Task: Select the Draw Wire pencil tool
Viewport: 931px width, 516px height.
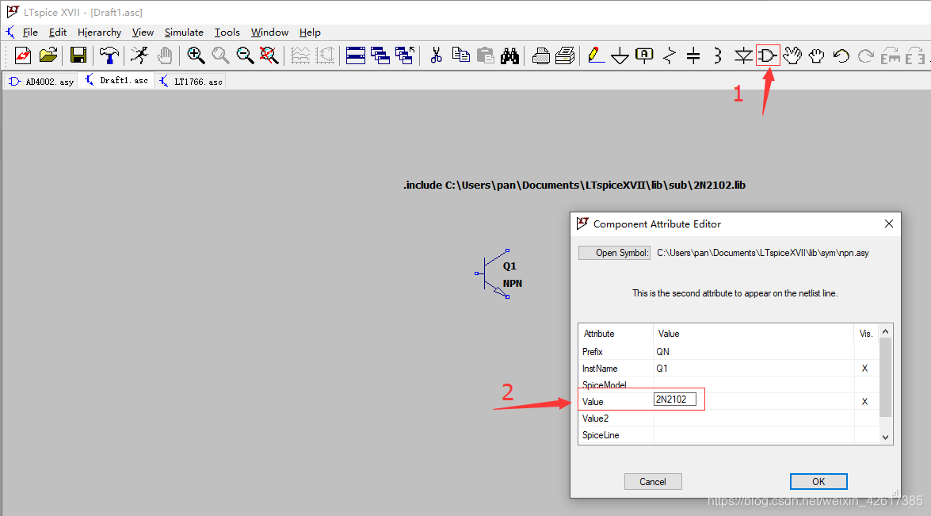Action: [596, 55]
